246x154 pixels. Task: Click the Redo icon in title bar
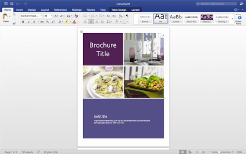click(25, 4)
